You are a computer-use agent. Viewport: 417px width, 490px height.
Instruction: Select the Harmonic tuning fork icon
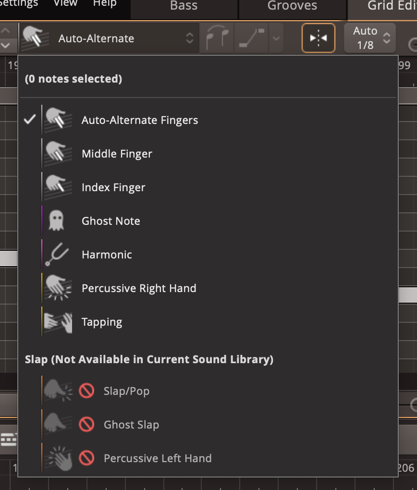tap(58, 255)
